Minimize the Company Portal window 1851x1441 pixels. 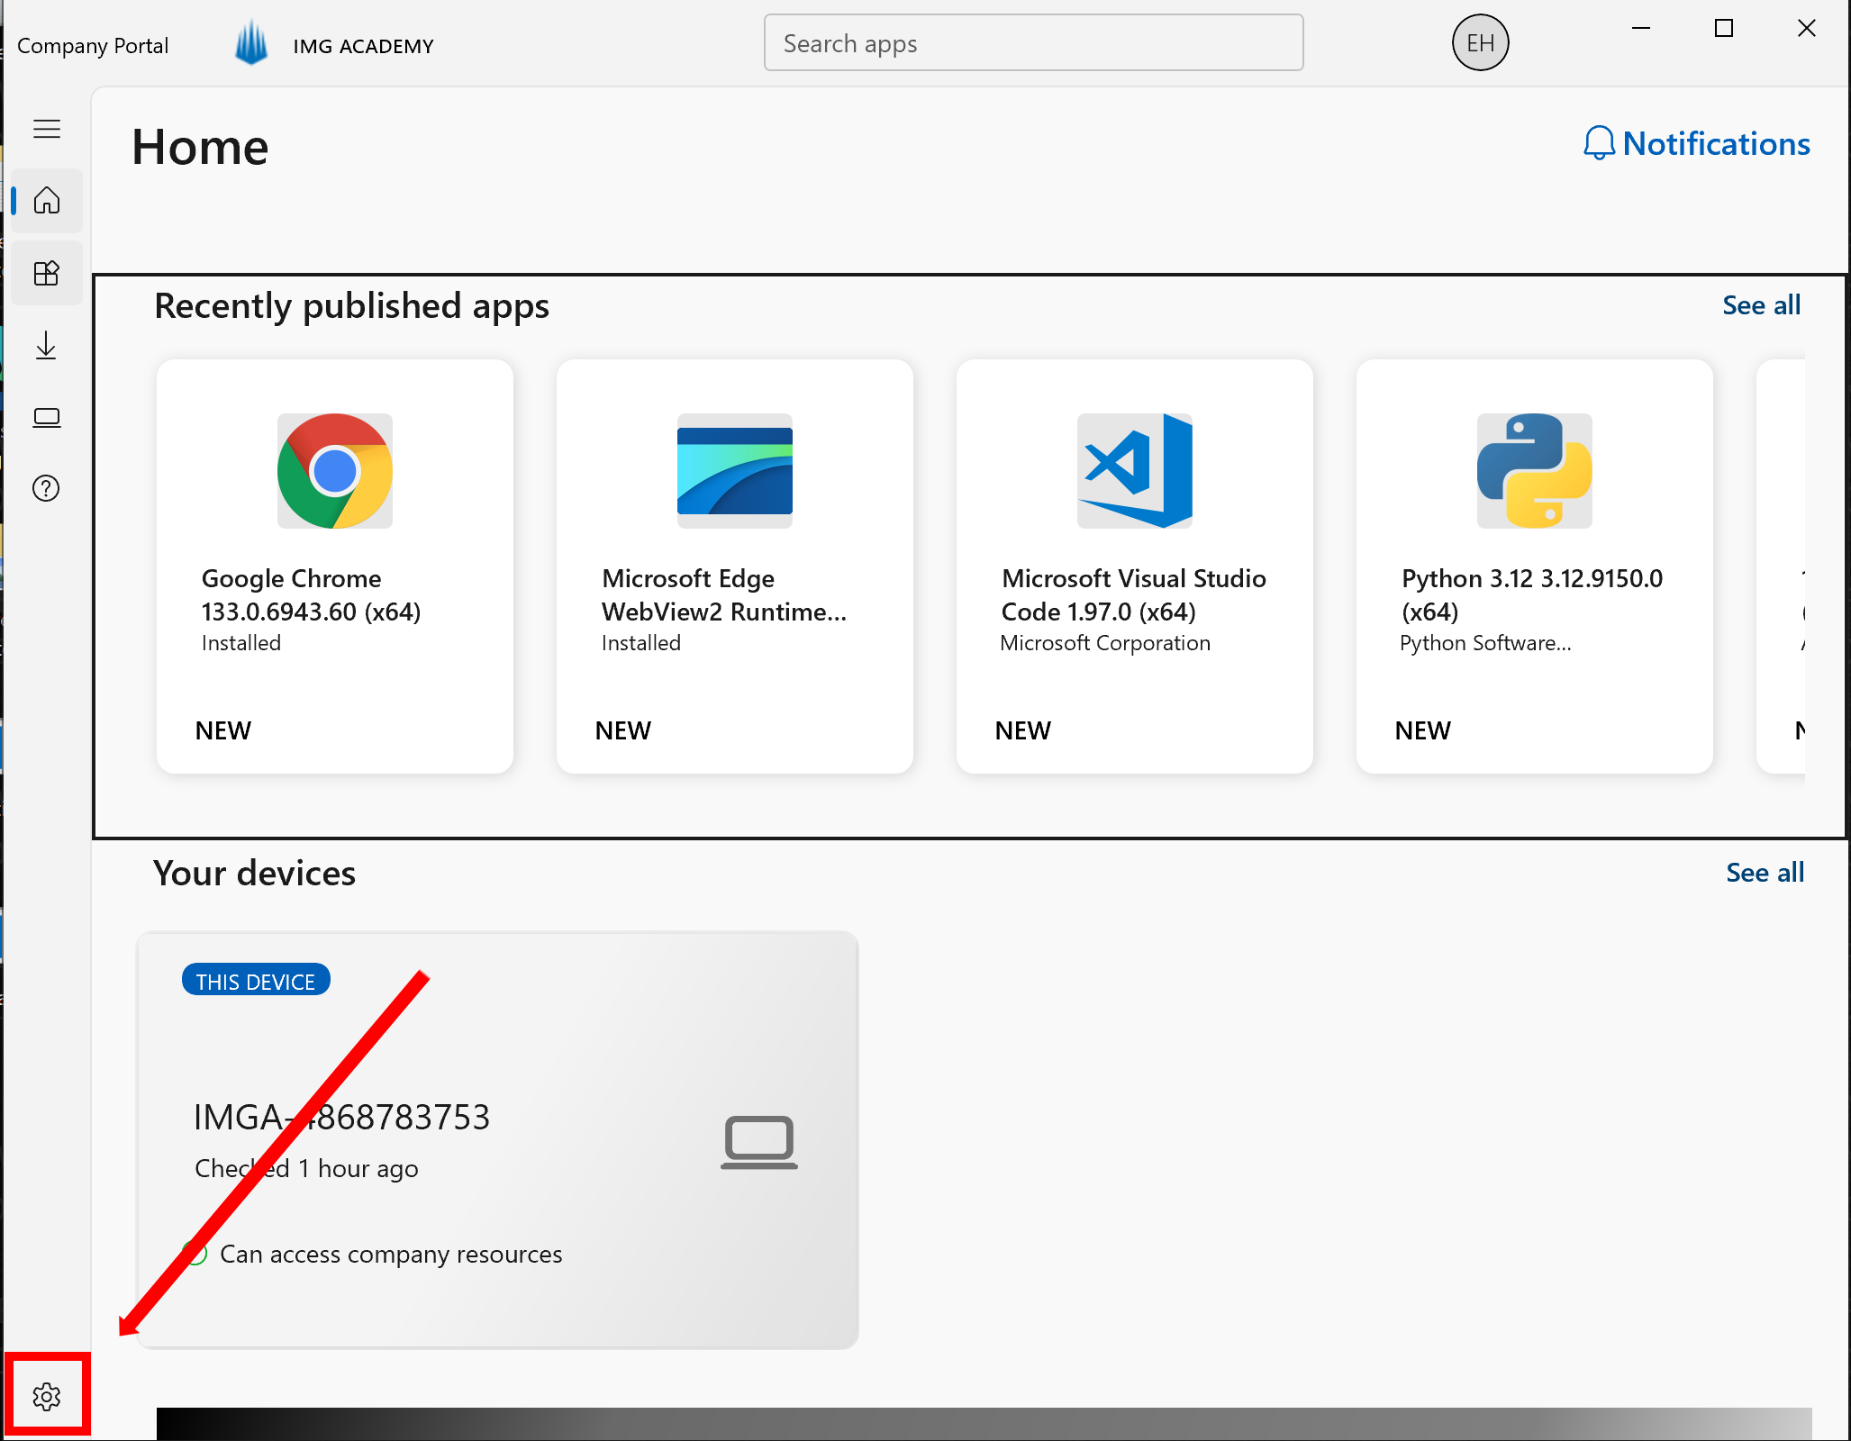point(1641,29)
